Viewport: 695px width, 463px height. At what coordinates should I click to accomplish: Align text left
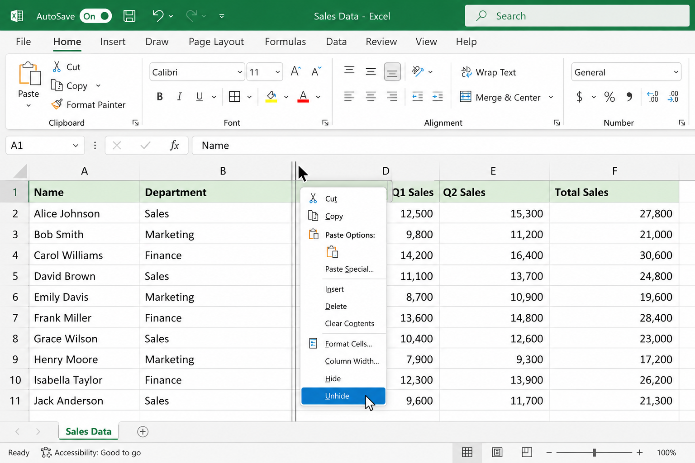tap(349, 96)
